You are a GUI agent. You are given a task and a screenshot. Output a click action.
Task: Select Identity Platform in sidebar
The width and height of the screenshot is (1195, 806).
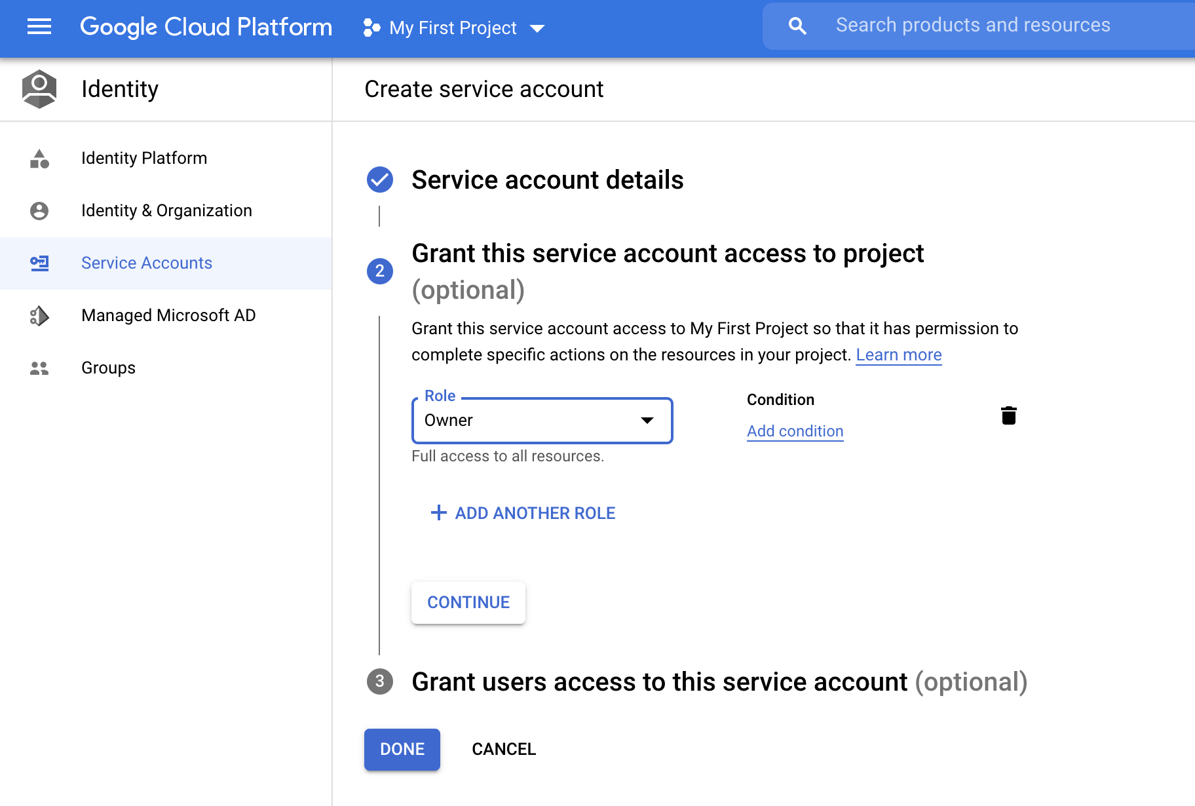click(144, 159)
